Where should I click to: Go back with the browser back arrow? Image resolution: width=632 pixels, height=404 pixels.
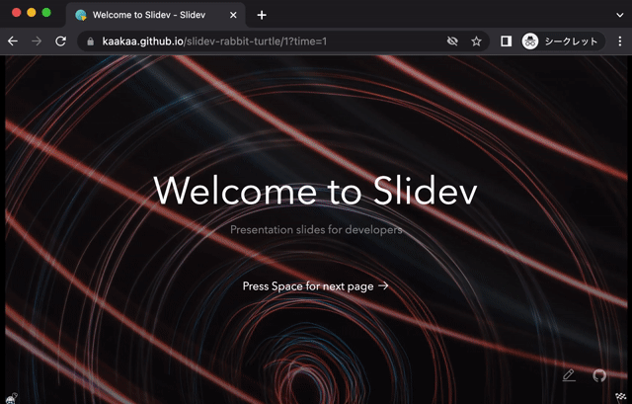(x=13, y=41)
